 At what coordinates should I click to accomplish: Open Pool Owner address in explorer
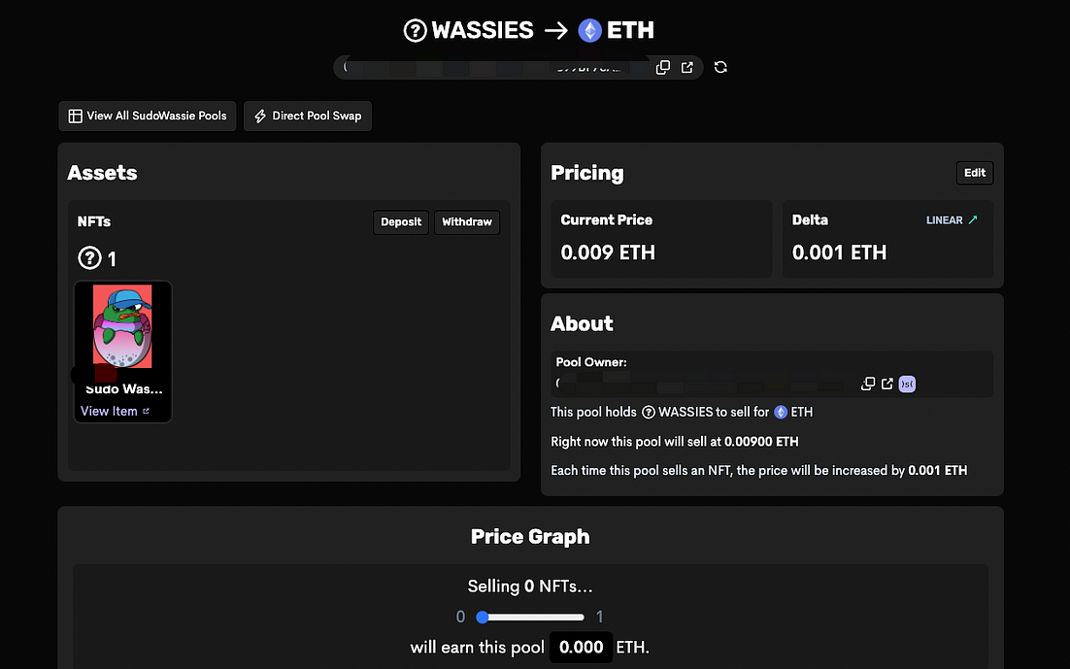click(887, 384)
